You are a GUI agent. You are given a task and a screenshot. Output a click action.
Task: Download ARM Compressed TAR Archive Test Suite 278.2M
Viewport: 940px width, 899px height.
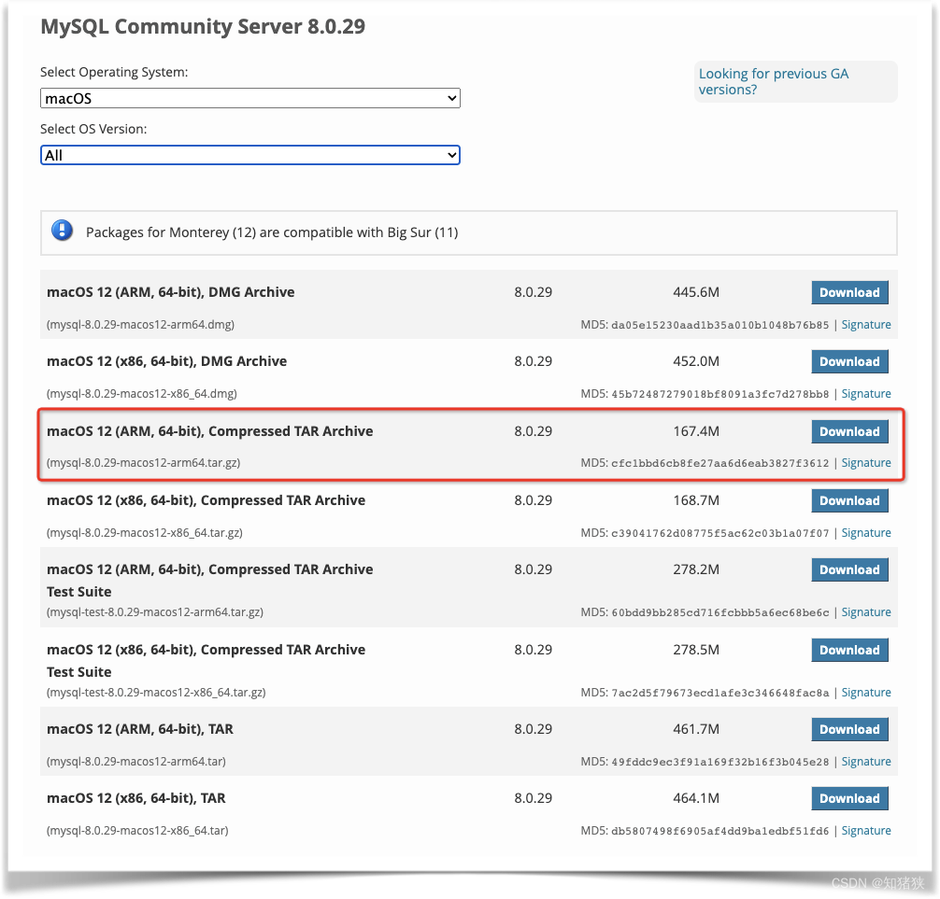(x=849, y=569)
